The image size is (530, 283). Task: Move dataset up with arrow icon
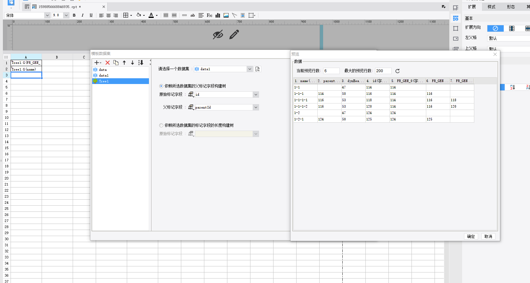click(x=124, y=63)
